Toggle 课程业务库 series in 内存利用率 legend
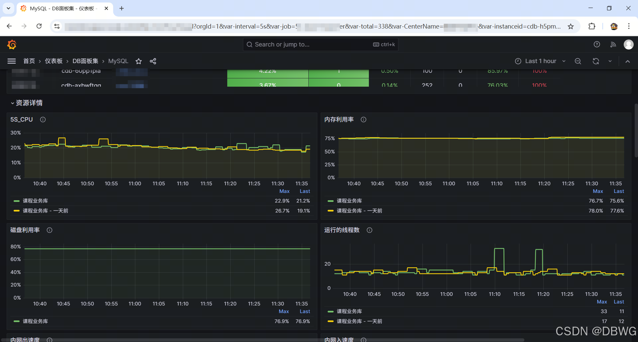This screenshot has width=638, height=342. tap(349, 201)
